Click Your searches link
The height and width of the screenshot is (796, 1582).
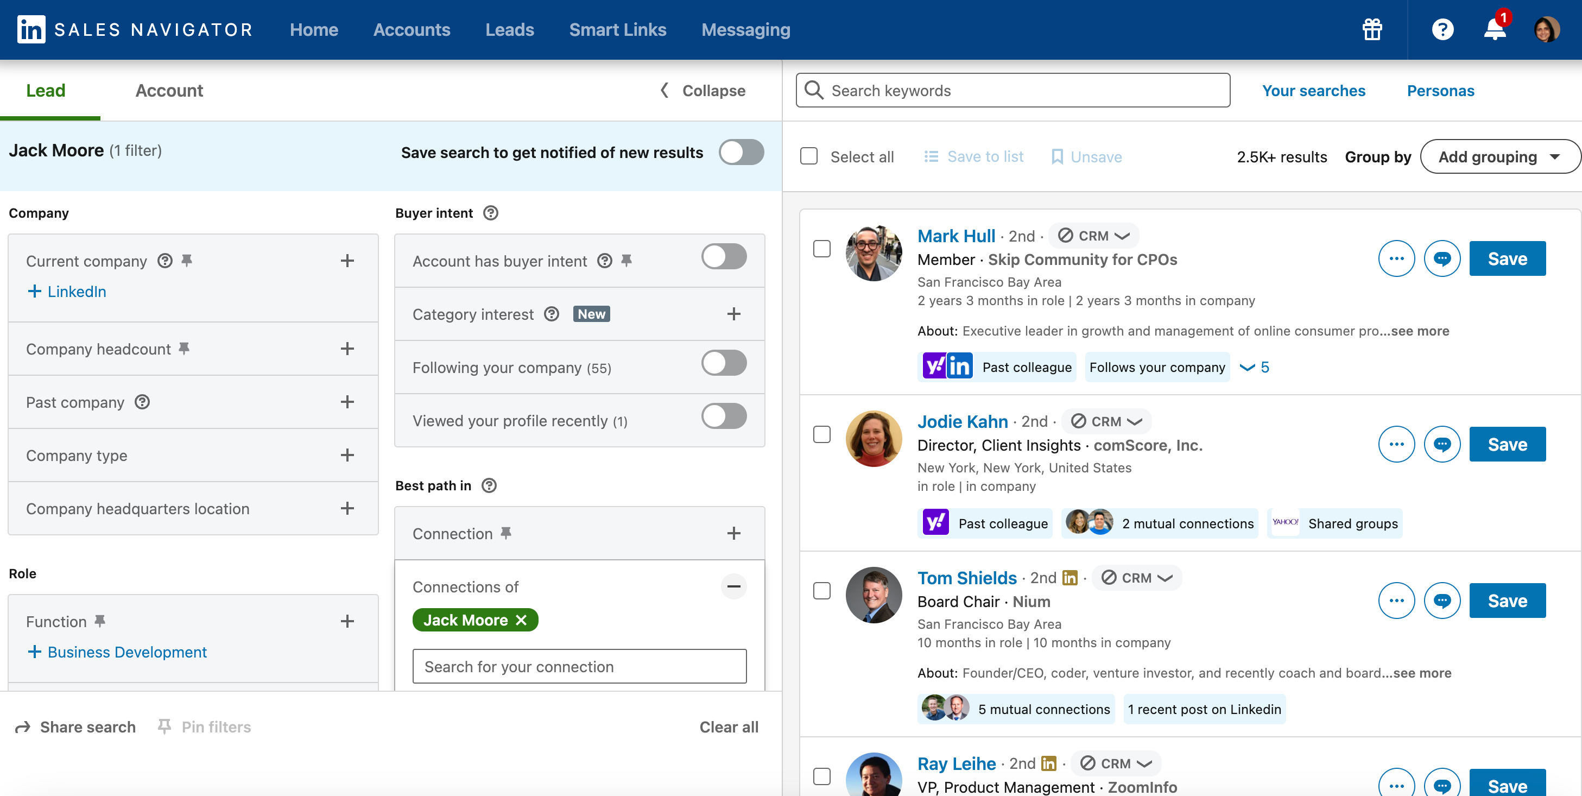point(1314,90)
